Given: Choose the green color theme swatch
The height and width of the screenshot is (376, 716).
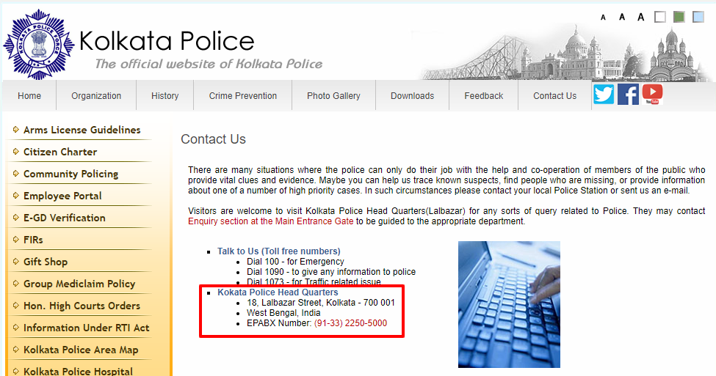Looking at the screenshot, I should (x=679, y=17).
